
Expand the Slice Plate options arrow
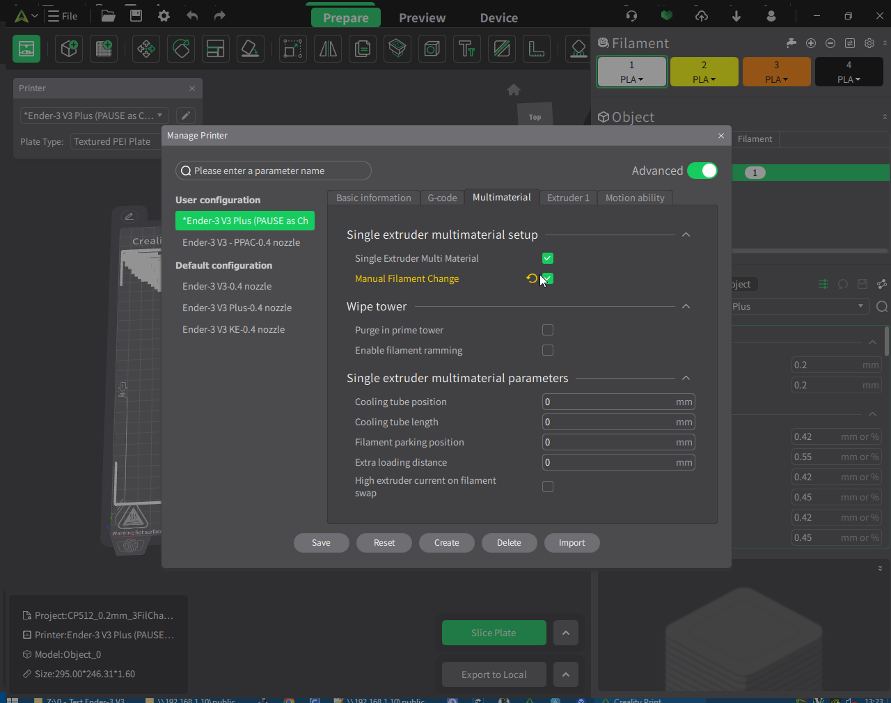pos(565,633)
